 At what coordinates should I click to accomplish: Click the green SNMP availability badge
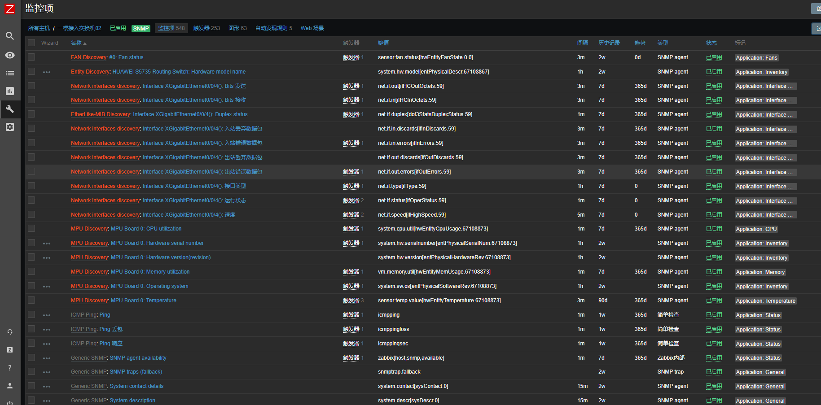tap(141, 29)
